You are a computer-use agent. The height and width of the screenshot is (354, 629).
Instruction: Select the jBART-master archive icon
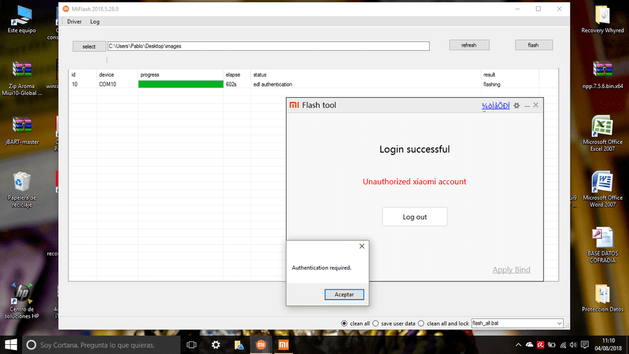pos(22,131)
